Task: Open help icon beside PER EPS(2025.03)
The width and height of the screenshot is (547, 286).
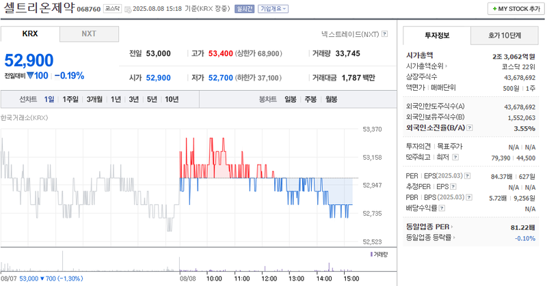Action: point(468,176)
